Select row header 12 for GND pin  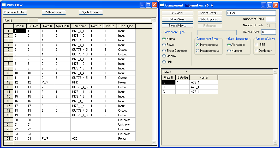coord(8,82)
